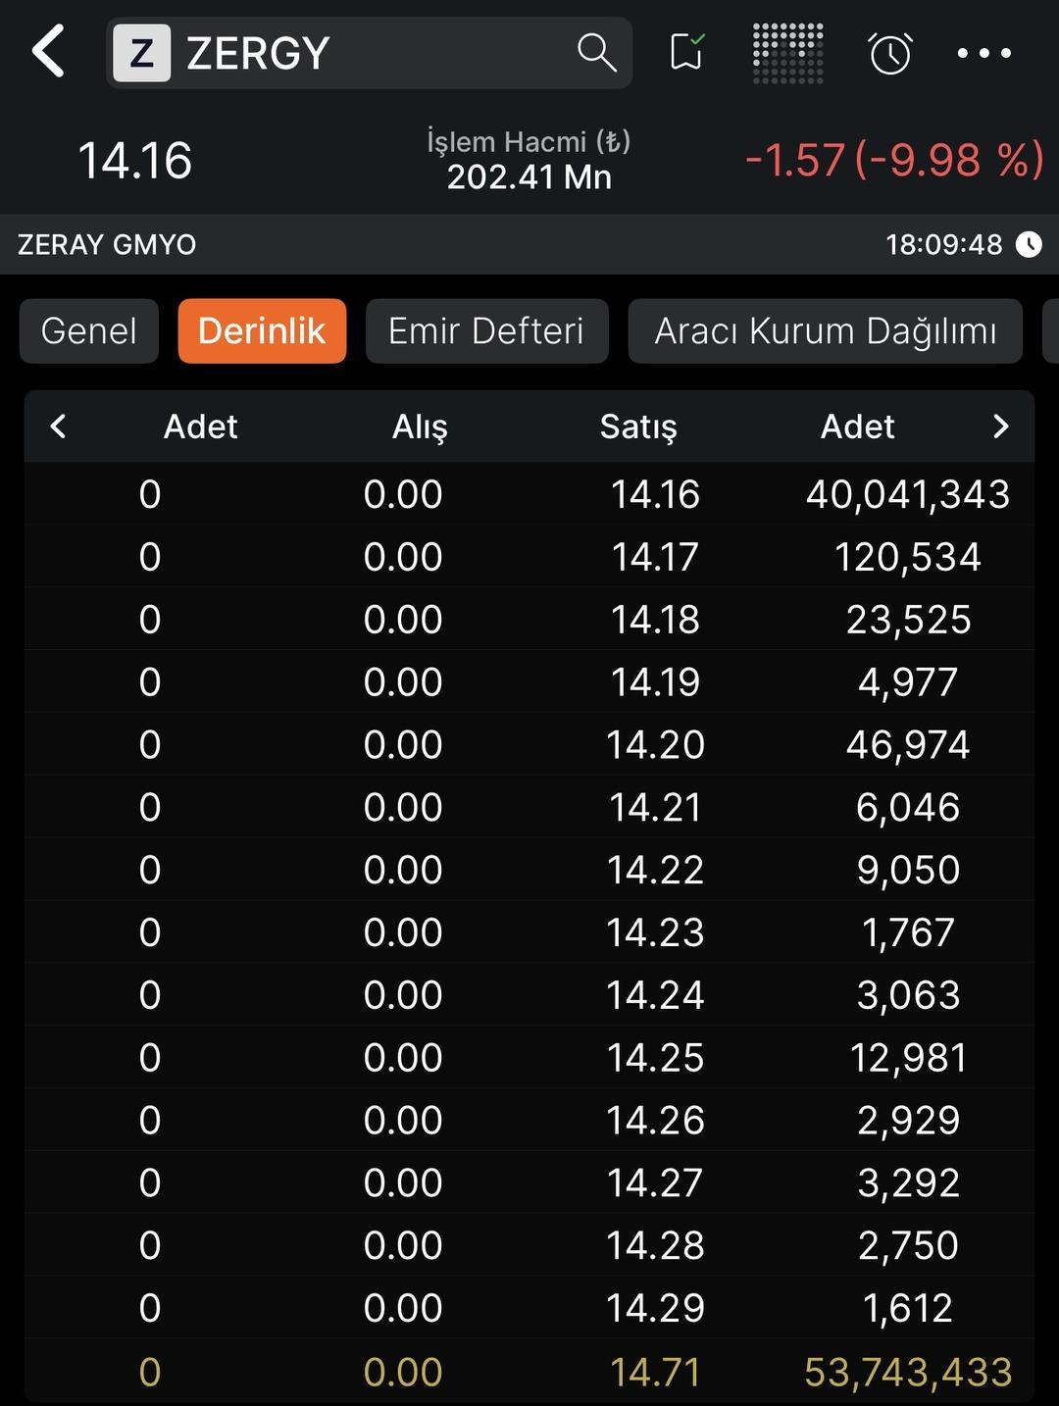
Task: Tap the 14.20 ask price level
Action: 655,745
